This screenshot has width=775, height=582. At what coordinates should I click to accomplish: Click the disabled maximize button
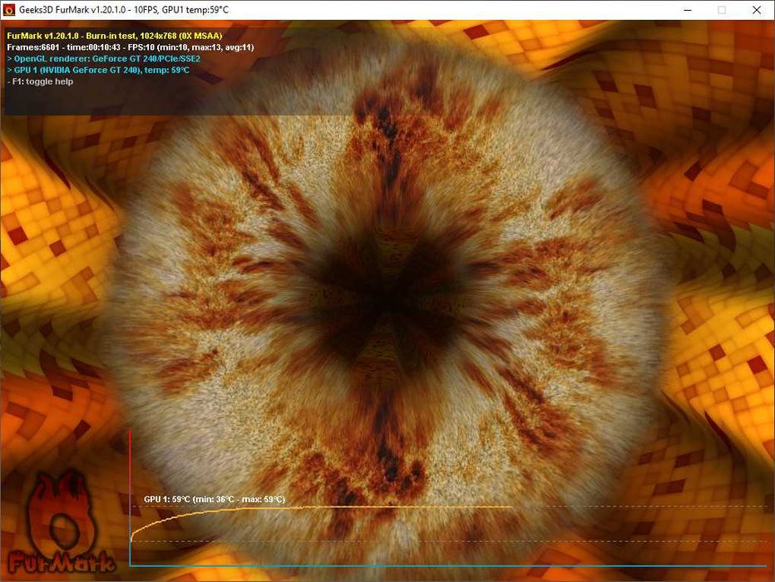pos(722,10)
